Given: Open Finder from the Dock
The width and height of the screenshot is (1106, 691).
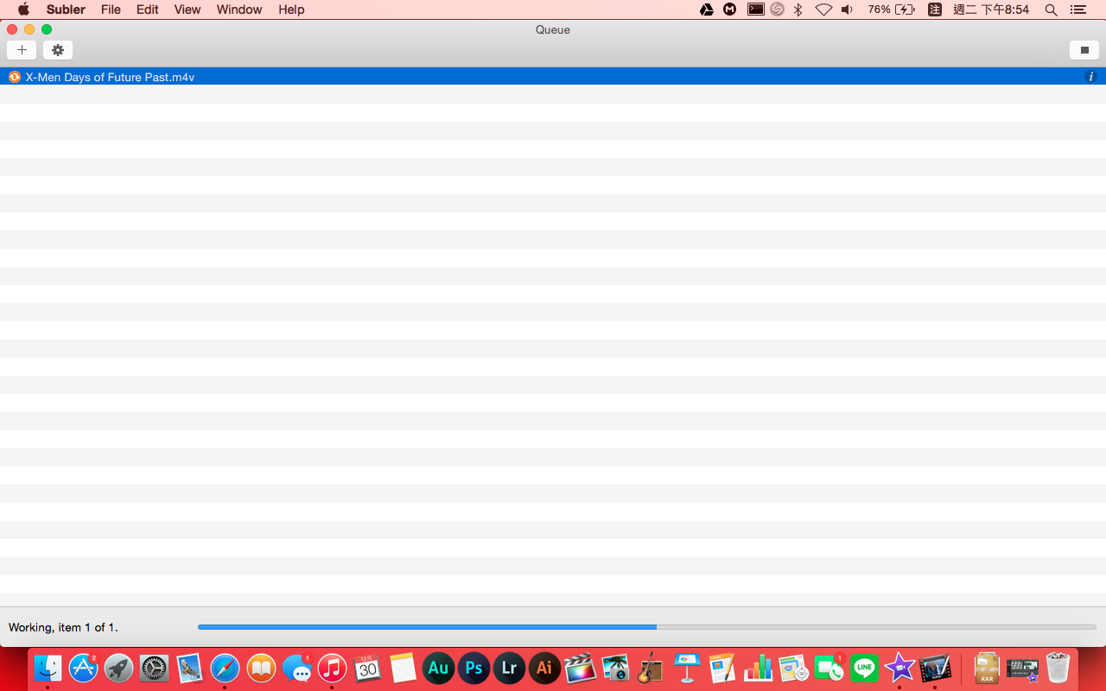Looking at the screenshot, I should (48, 668).
